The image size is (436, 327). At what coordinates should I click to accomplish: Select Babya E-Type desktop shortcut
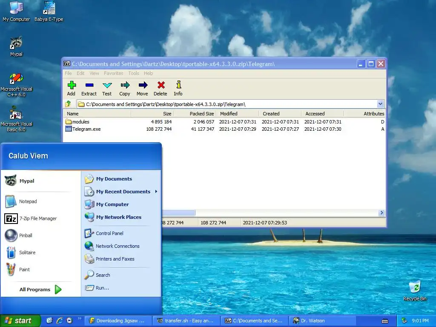click(49, 11)
